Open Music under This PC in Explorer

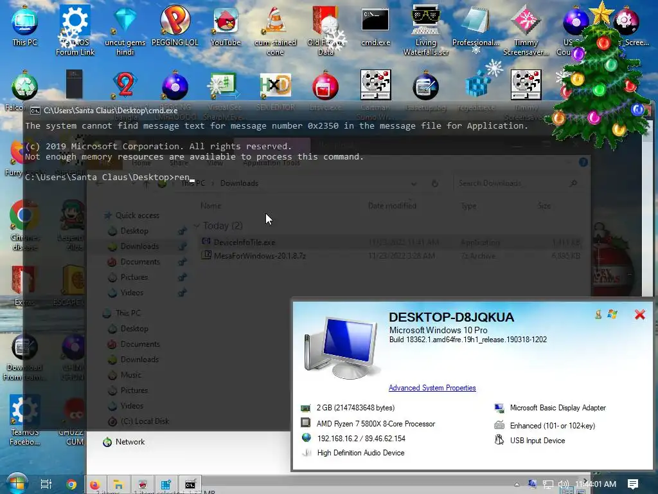pos(131,375)
